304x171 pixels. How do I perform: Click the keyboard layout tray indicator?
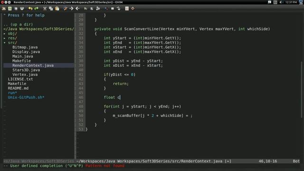[x=275, y=2]
